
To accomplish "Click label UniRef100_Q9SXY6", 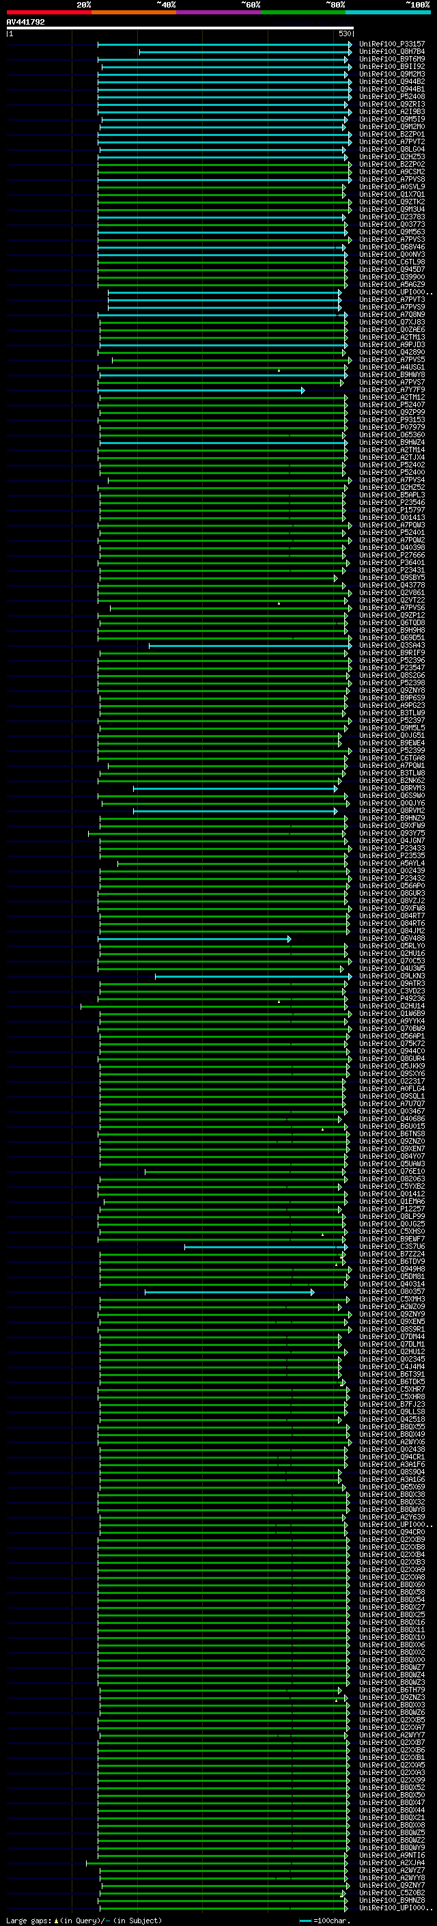I will tap(392, 1075).
